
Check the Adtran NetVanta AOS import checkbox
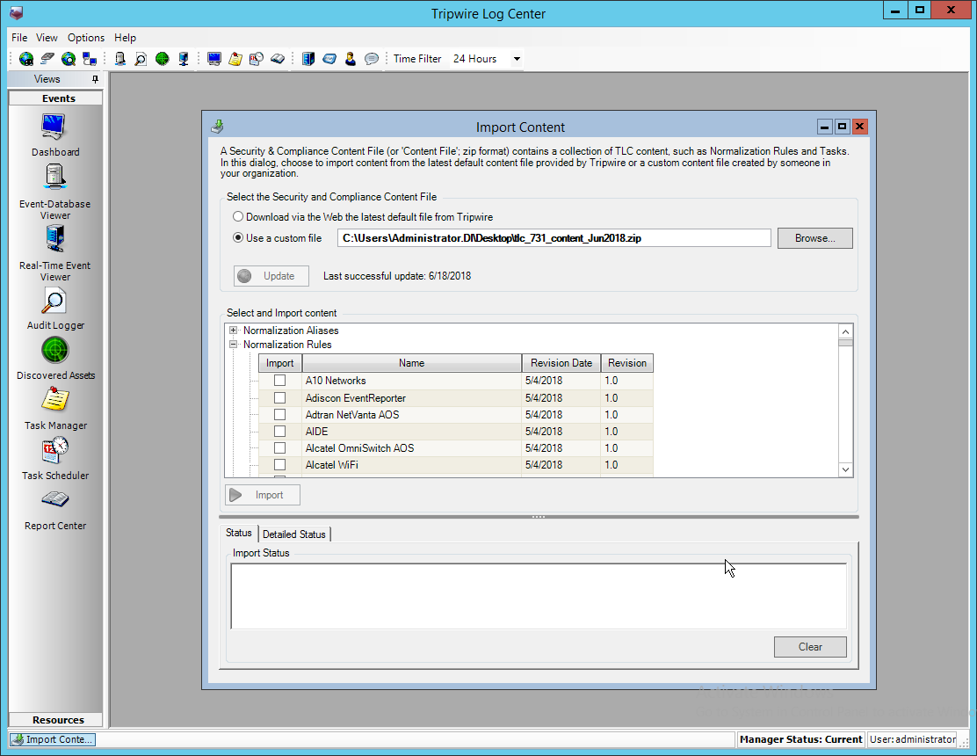tap(279, 414)
